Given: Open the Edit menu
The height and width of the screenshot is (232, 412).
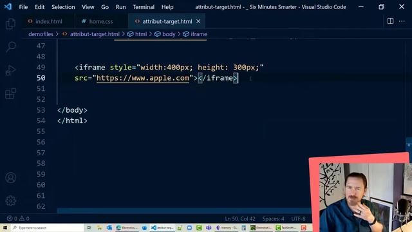Looking at the screenshot, I should click(x=40, y=7).
